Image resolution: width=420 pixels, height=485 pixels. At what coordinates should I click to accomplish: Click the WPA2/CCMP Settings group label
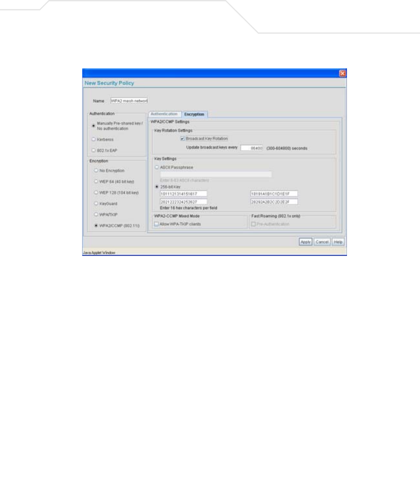point(170,122)
